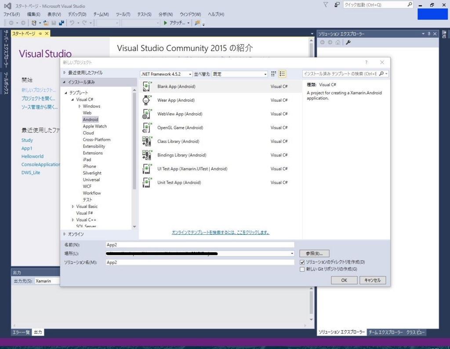The image size is (450, 349).
Task: Click the Solution Explorer properties wrench icon
Action: tap(348, 43)
